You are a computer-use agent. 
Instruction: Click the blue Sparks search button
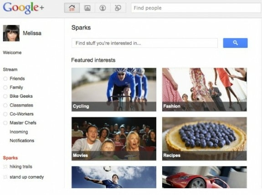[235, 43]
